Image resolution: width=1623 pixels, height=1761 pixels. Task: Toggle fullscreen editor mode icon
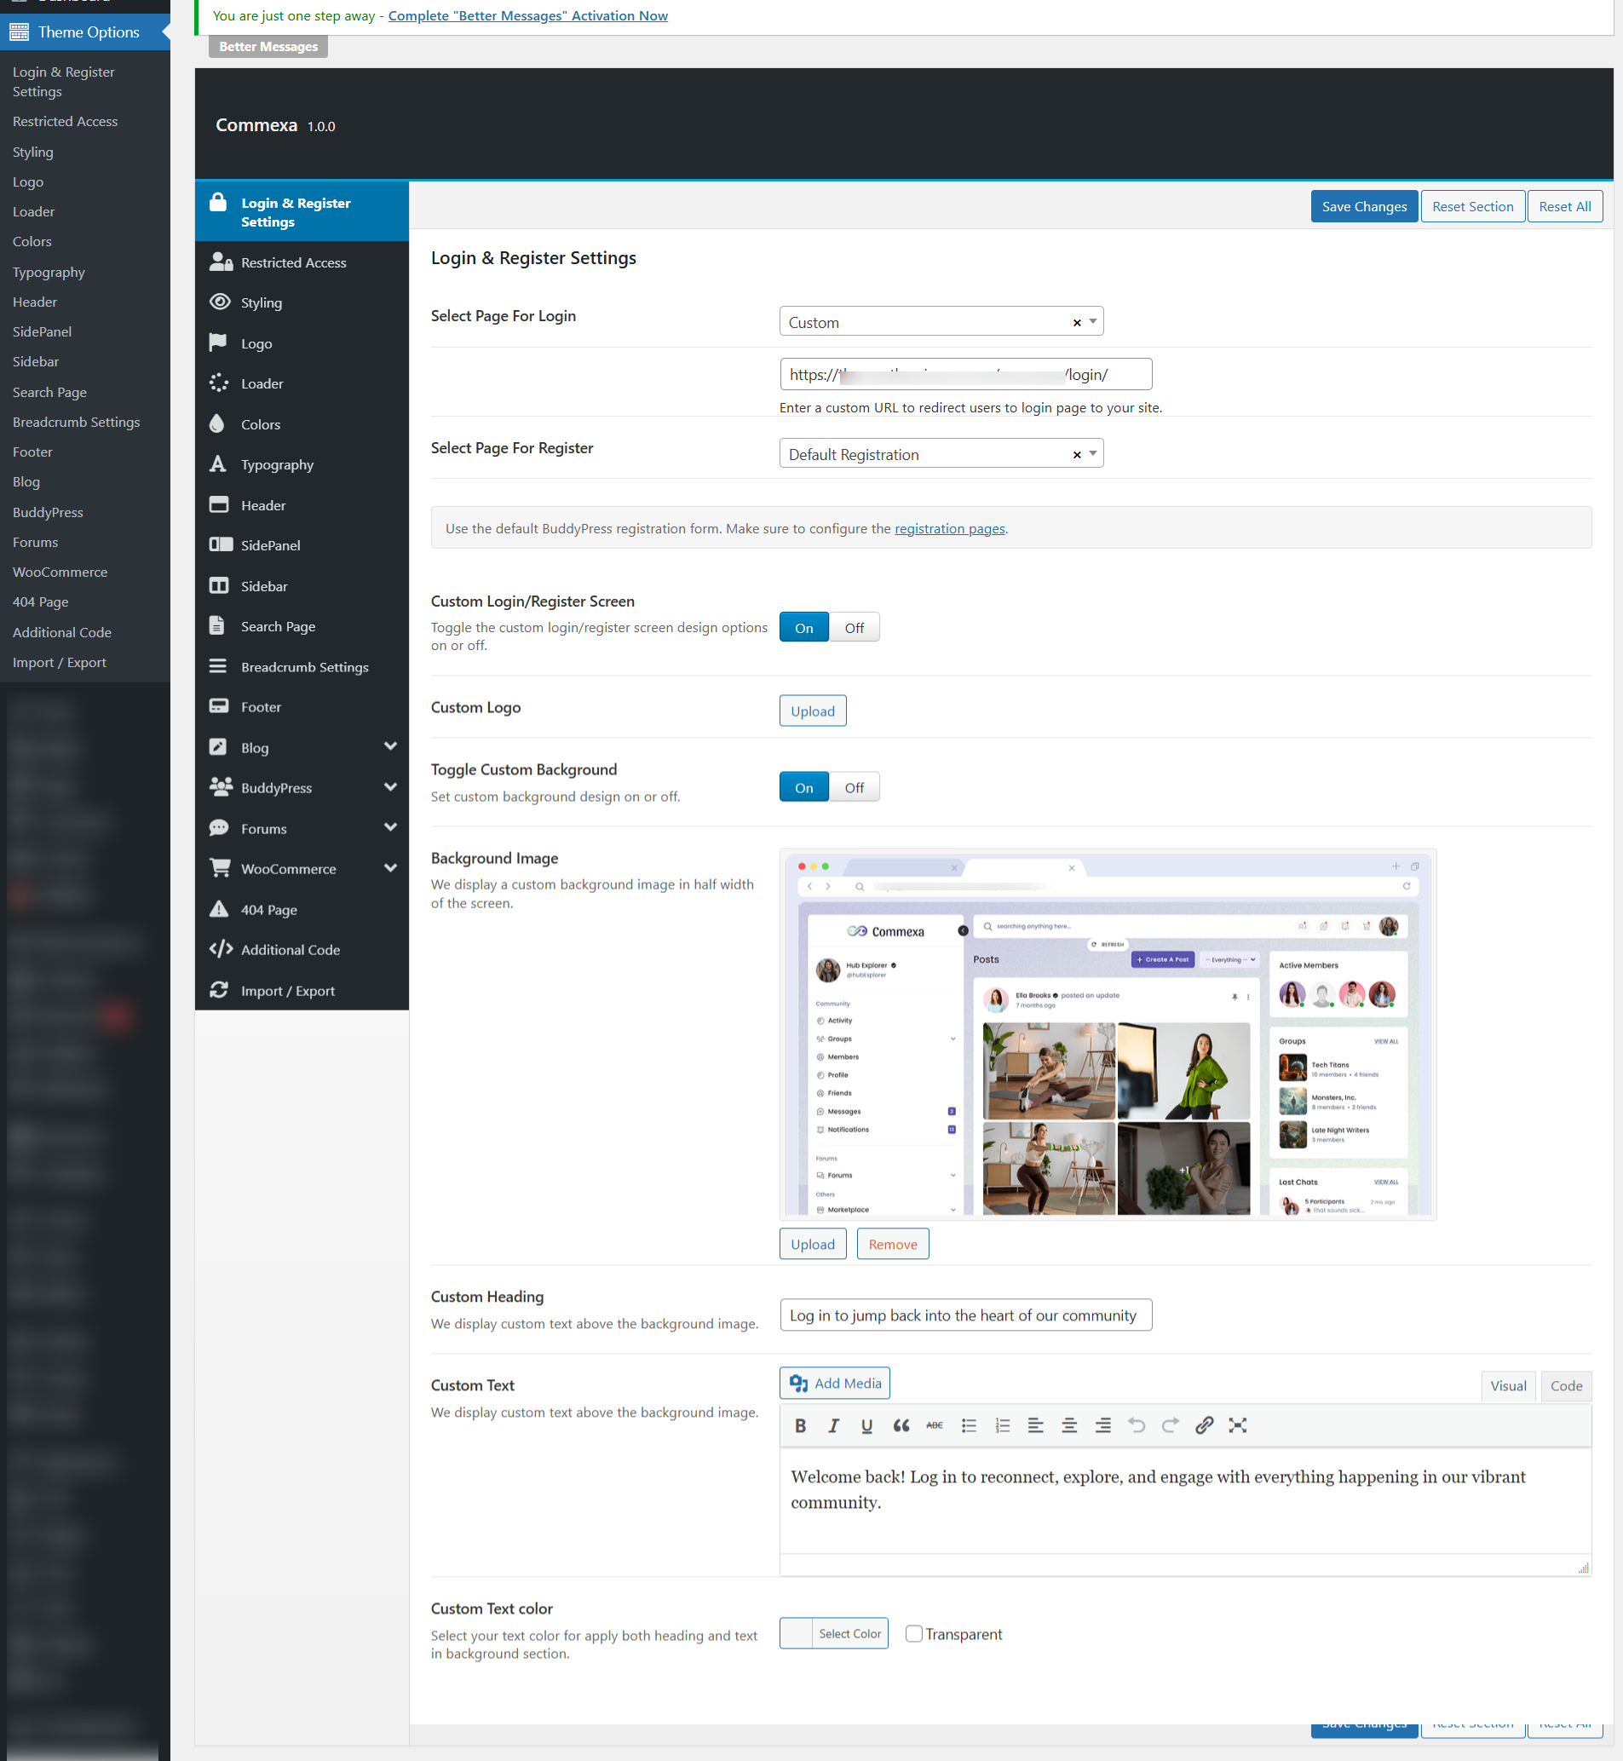click(x=1237, y=1425)
